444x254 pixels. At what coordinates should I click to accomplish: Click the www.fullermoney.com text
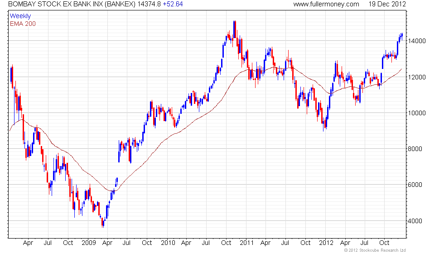[326, 4]
